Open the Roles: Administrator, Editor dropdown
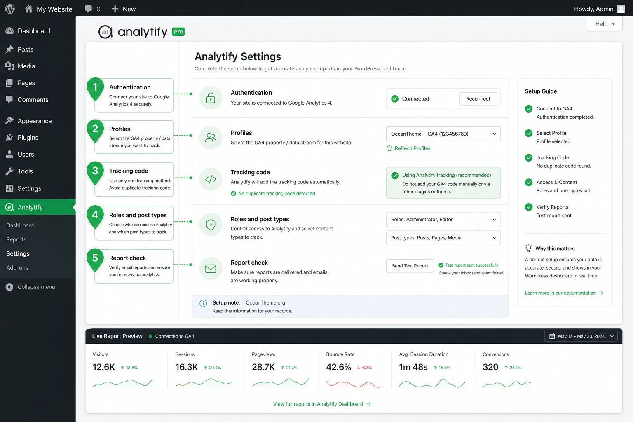This screenshot has width=633, height=422. coord(443,220)
